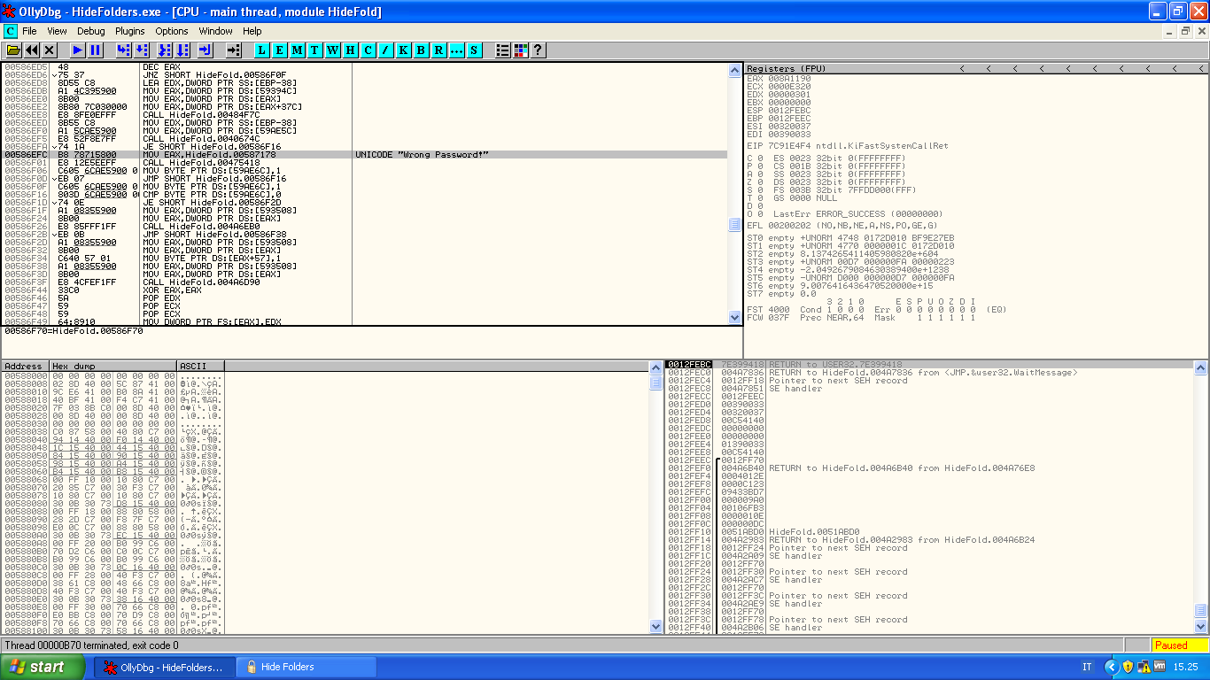
Task: Click hex dump scrollbar down arrow
Action: coord(656,626)
